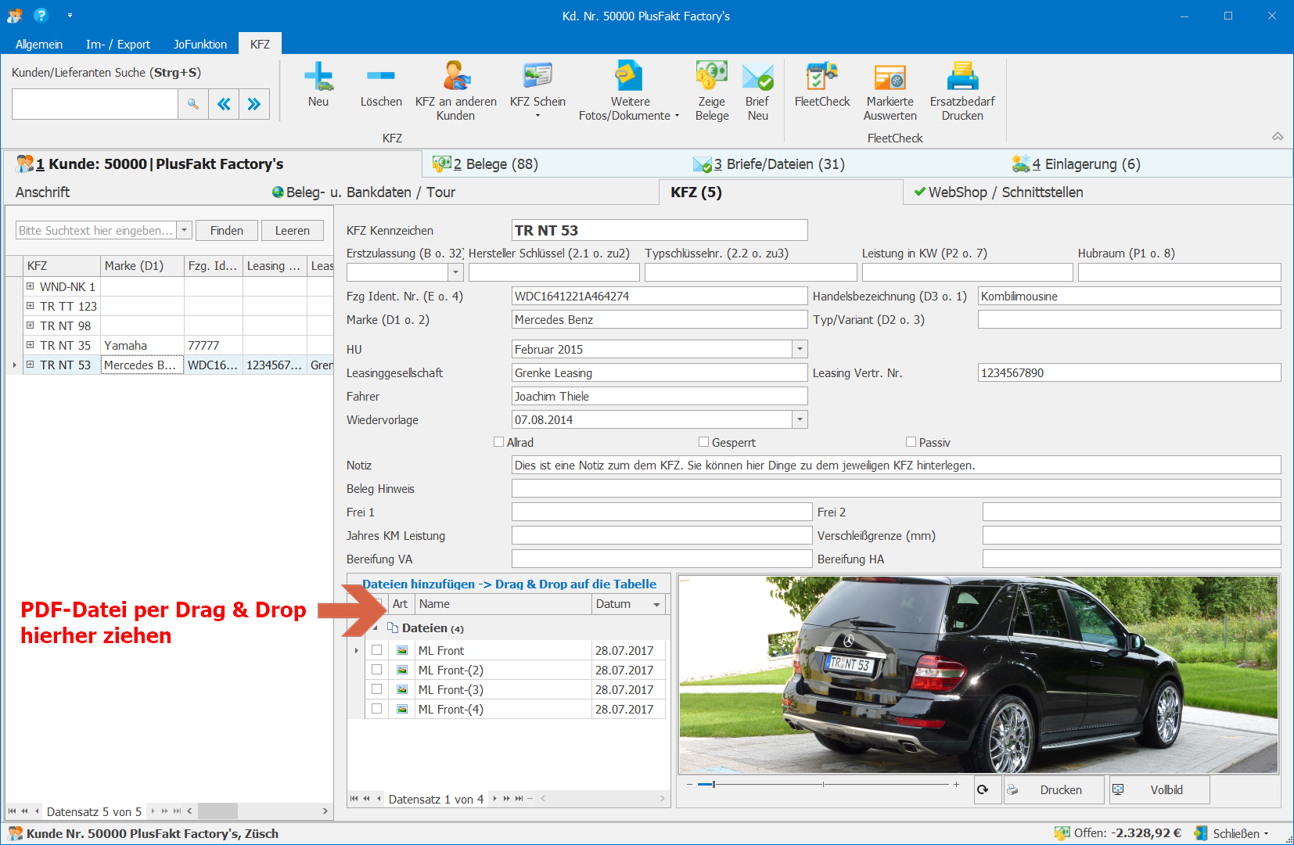
Task: Switch to the Im- / Export ribbon tab
Action: click(x=118, y=44)
